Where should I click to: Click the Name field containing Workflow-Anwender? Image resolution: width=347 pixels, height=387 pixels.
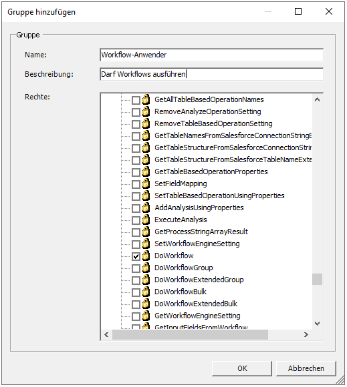(x=211, y=55)
